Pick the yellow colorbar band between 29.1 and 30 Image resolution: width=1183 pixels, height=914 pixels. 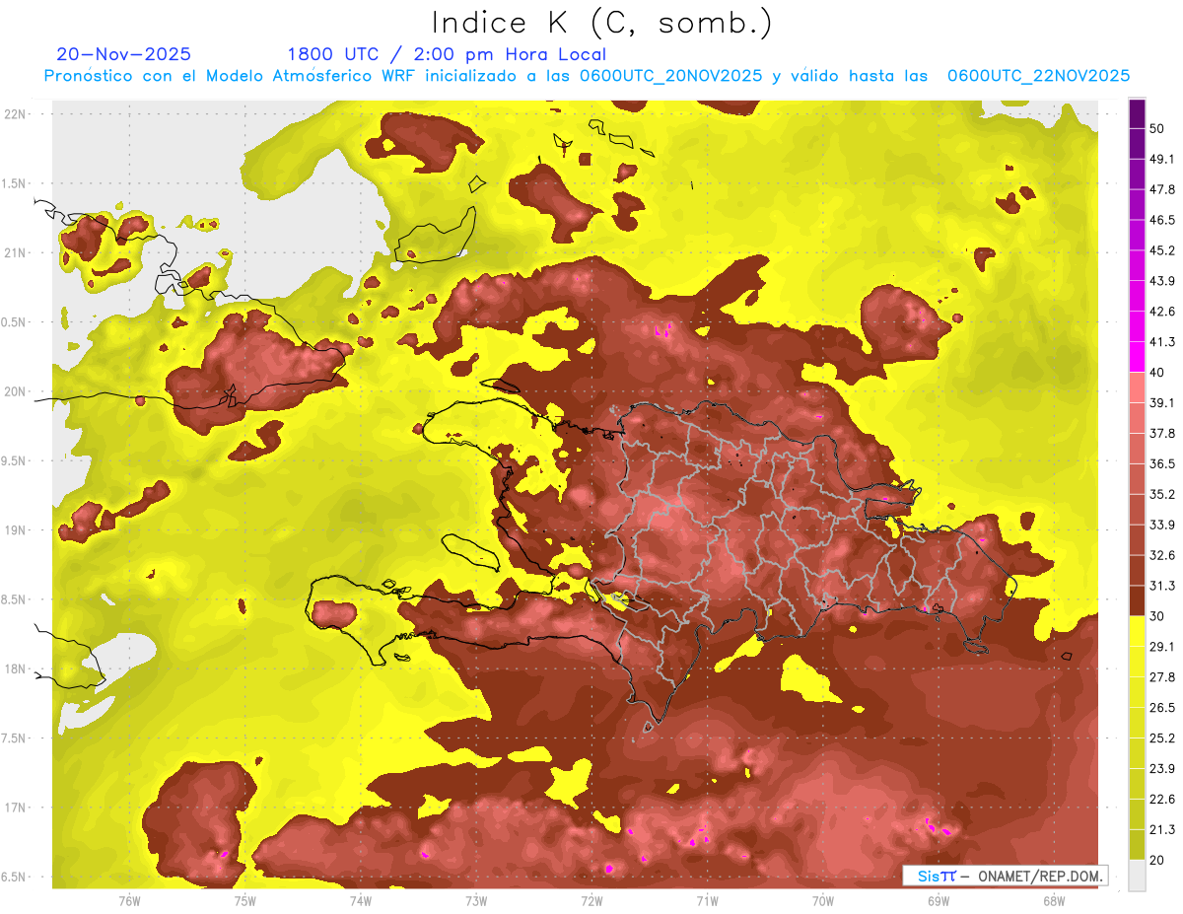point(1137,631)
